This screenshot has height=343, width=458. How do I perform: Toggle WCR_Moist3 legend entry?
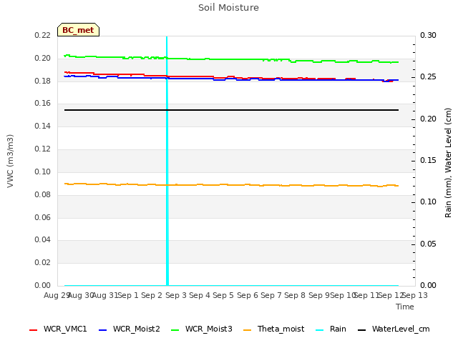202,329
